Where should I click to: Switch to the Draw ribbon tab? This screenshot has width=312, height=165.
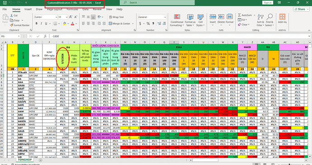[39, 9]
